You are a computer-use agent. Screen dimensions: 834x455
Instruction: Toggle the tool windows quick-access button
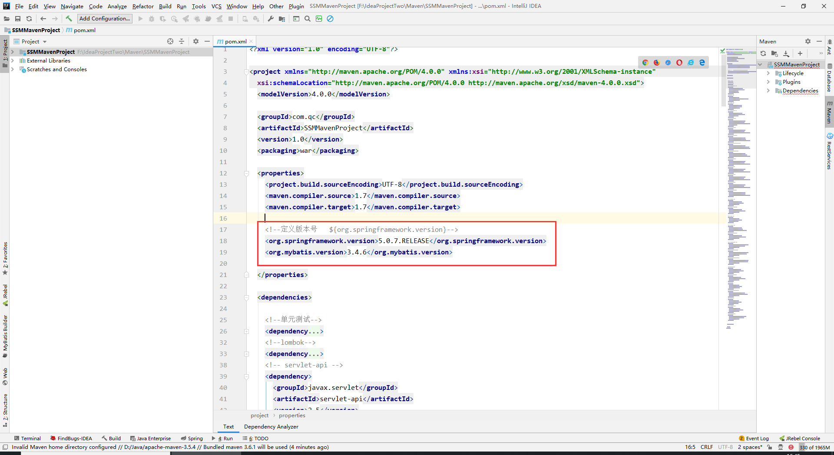point(5,447)
